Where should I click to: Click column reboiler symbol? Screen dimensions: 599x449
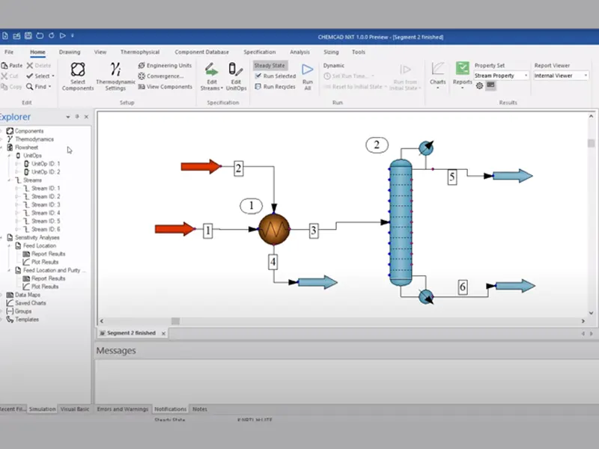(x=426, y=296)
